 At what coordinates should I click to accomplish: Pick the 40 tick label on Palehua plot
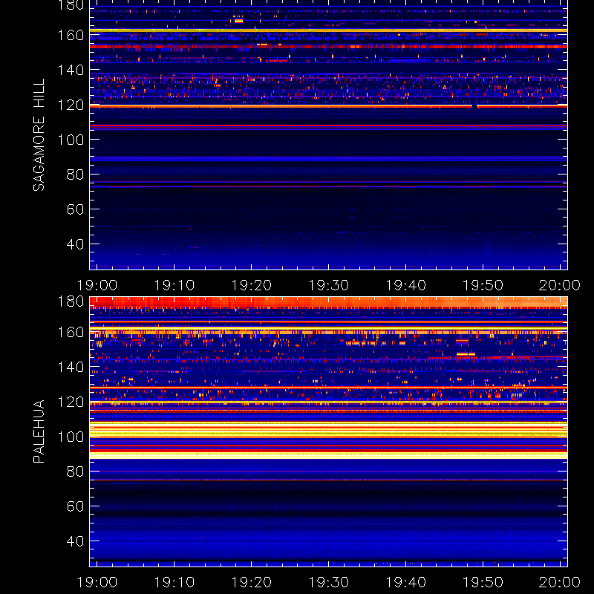[75, 541]
